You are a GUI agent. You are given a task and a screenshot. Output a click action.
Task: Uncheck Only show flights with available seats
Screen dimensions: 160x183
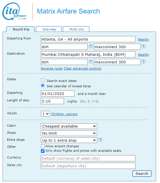tap(43, 151)
